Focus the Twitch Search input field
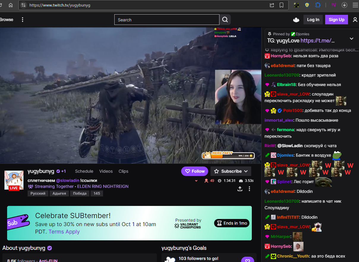Screen dimensions: 359x262 [167, 20]
